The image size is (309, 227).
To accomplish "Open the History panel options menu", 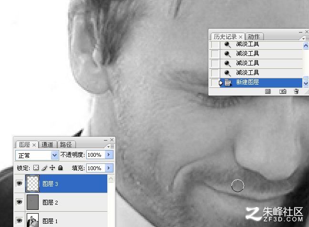I will [306, 38].
